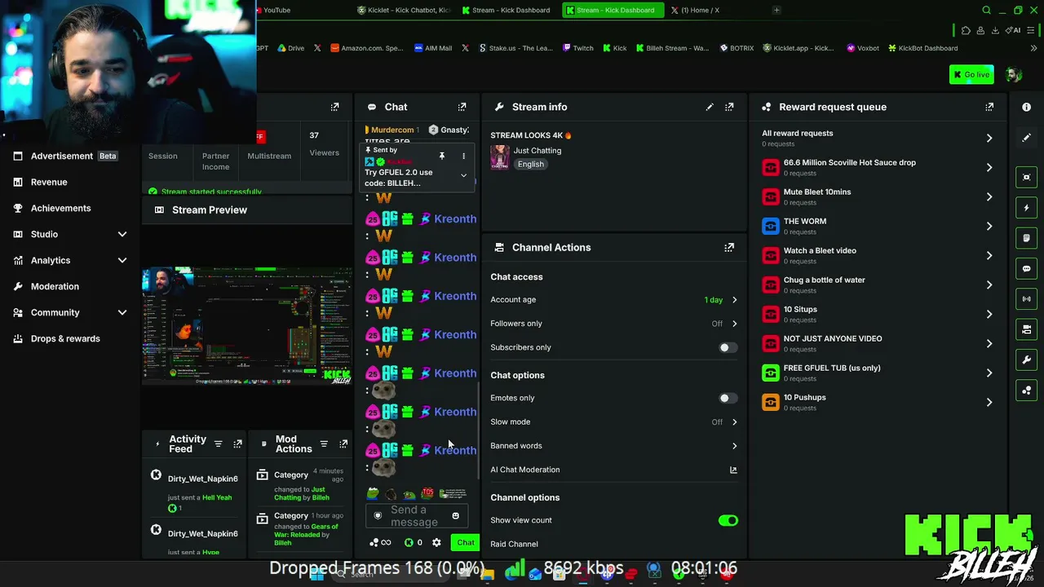
Task: Open Achievements in the sidebar
Action: point(60,208)
